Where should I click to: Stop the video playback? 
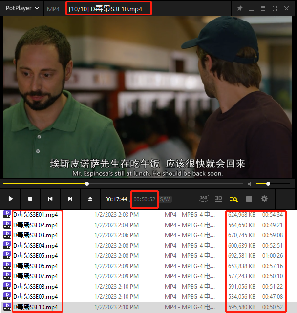(x=30, y=199)
